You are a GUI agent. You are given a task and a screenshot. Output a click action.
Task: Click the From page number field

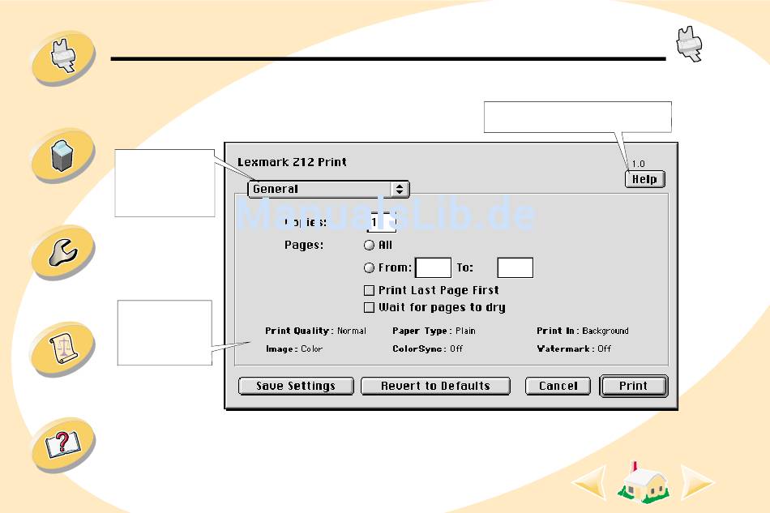[x=433, y=267]
